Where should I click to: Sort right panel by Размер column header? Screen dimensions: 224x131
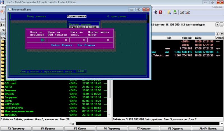tap(186, 37)
